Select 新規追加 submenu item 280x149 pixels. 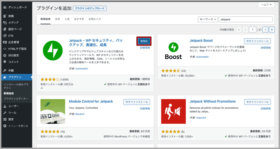coord(9,93)
